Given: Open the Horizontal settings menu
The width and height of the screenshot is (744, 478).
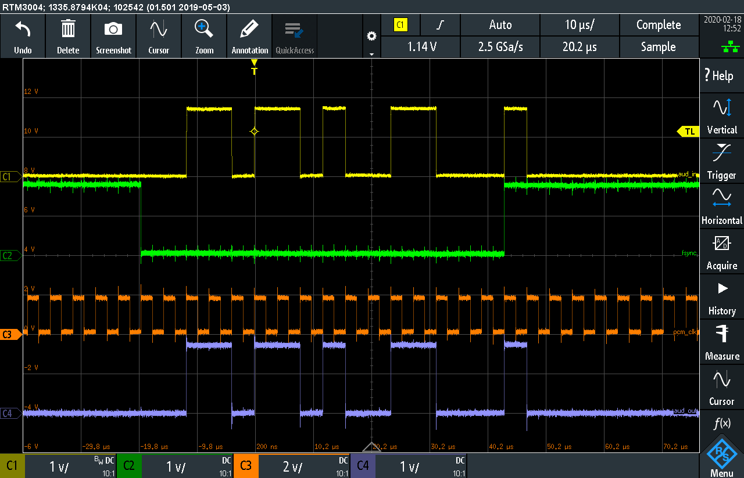Looking at the screenshot, I should coord(721,207).
